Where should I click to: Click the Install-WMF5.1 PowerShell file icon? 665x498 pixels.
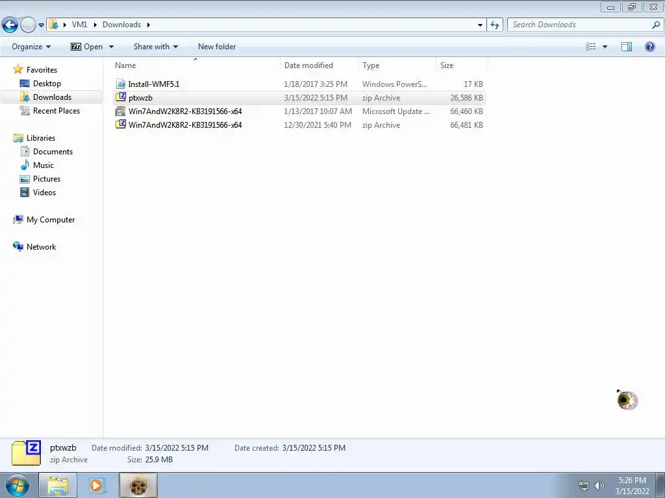[x=121, y=84]
